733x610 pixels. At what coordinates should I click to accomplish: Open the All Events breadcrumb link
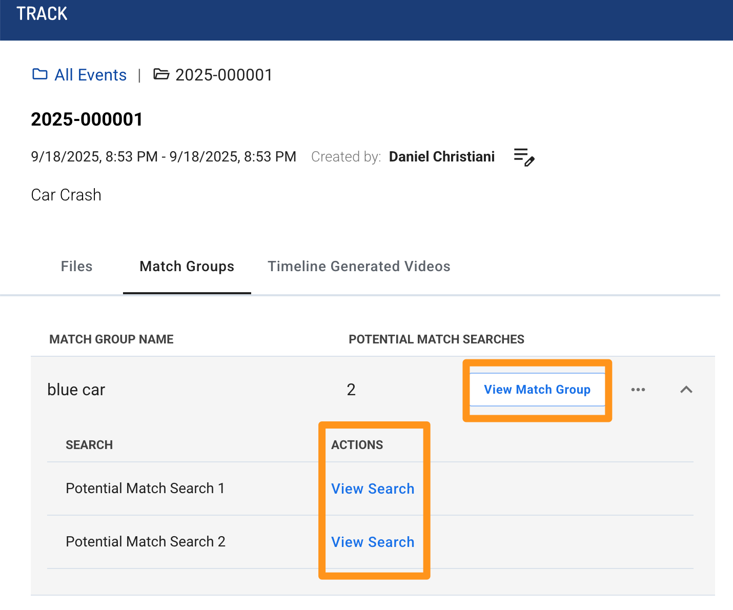click(91, 75)
